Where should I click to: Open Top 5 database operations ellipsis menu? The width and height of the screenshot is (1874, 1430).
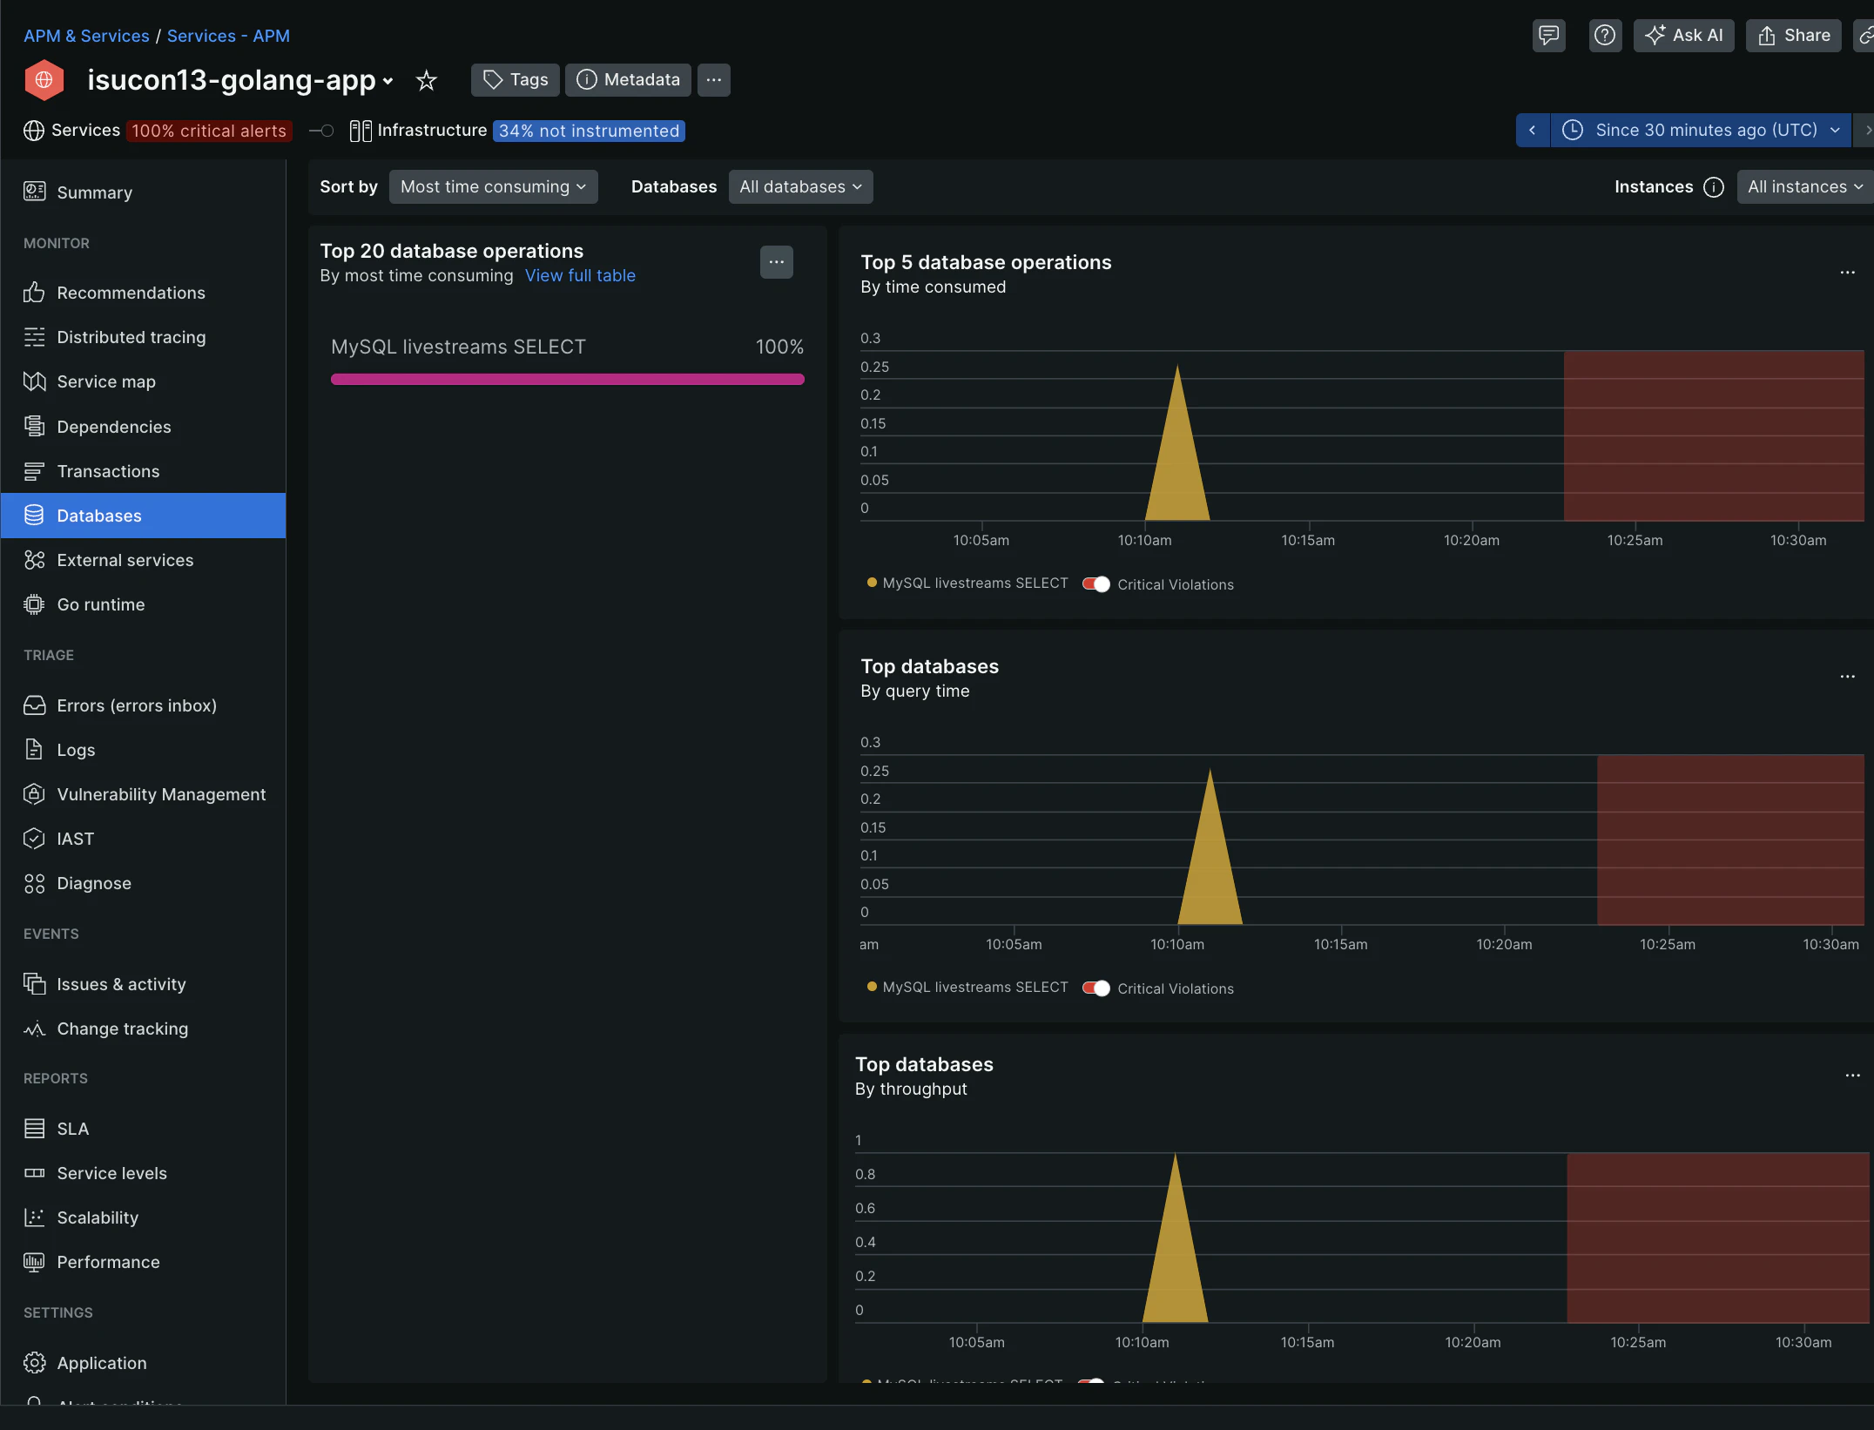tap(1847, 273)
